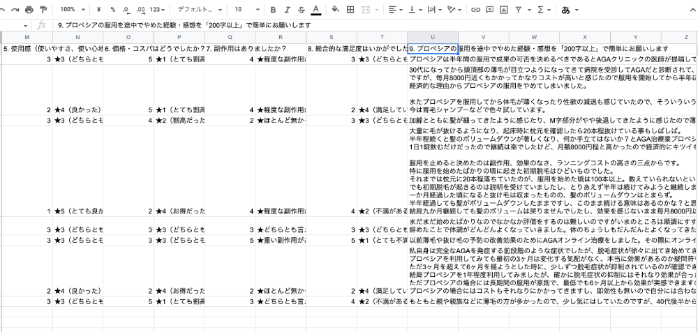Select column N header
Viewport: 698px width, 332px height.
coord(78,38)
